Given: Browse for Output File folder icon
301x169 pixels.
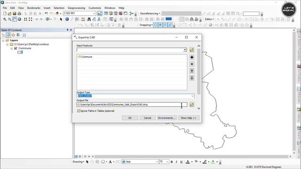Looking at the screenshot, I should tap(191, 105).
